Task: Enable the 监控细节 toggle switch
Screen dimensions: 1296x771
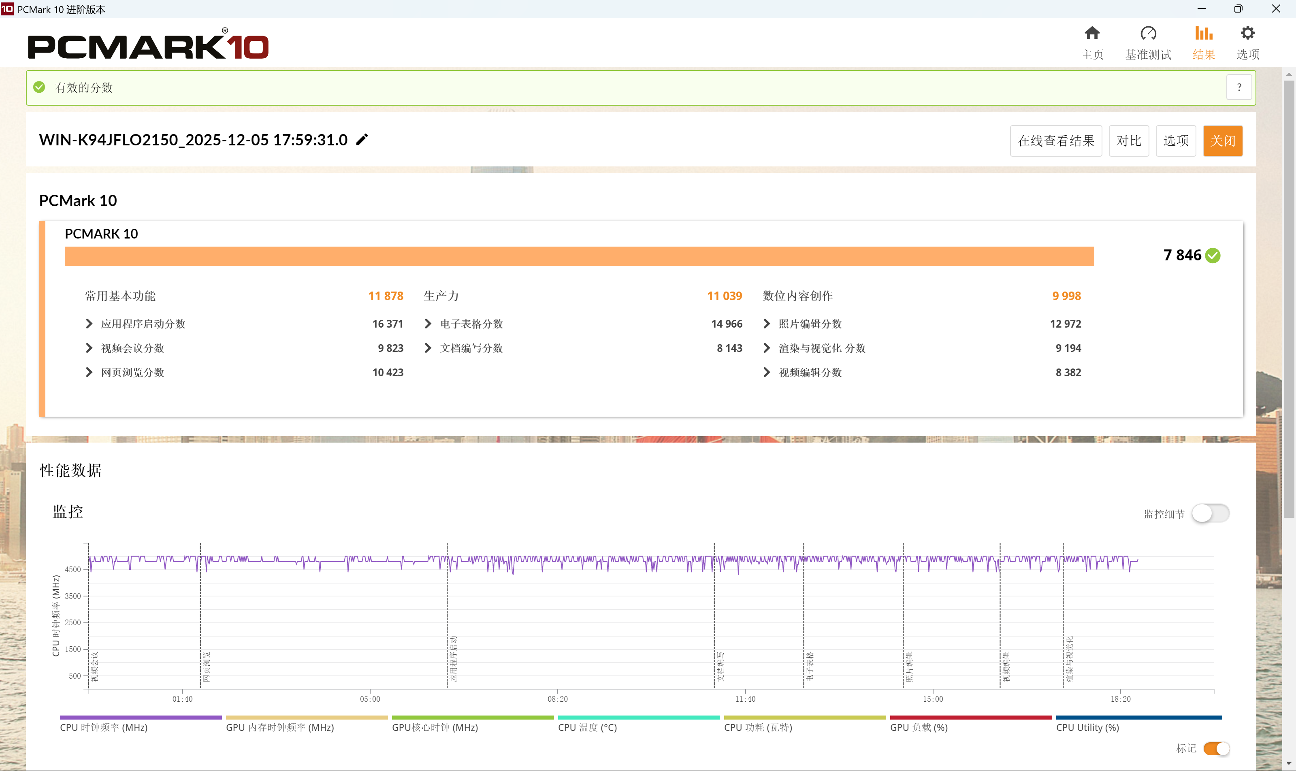Action: [x=1210, y=513]
